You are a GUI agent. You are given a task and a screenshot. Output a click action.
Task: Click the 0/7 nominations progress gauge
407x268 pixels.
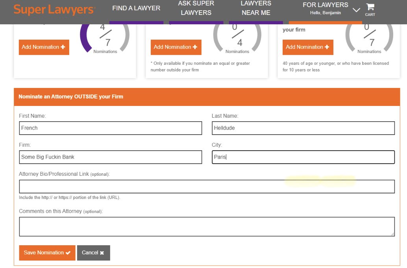tap(369, 38)
